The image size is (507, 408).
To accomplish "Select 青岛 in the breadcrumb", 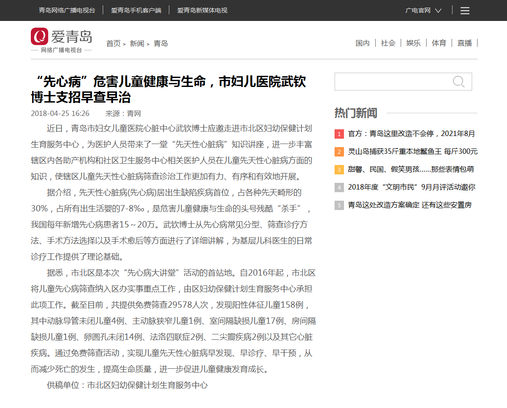I will 161,43.
